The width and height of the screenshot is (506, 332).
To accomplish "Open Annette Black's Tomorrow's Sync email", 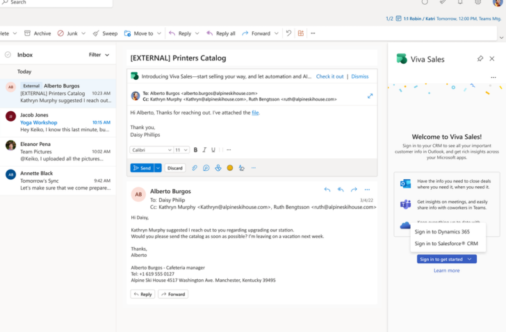I will (58, 180).
